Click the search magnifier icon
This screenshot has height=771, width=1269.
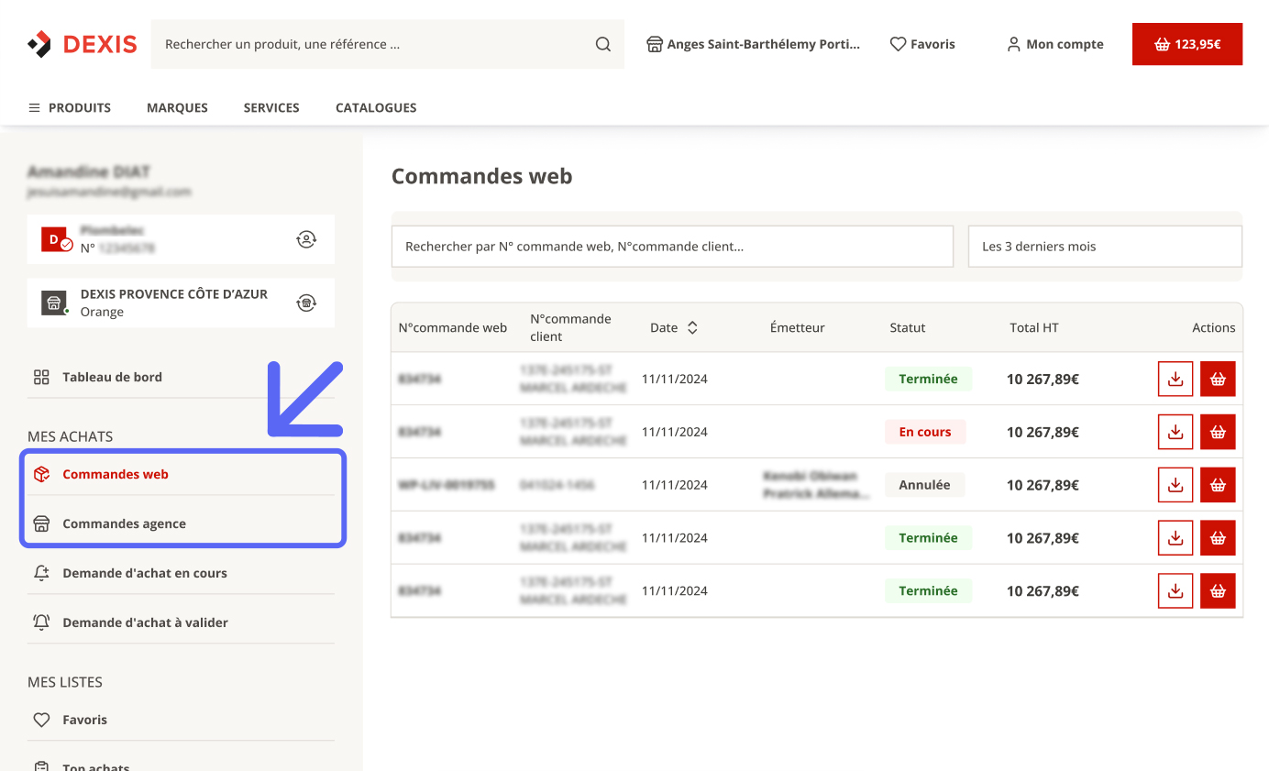pyautogui.click(x=603, y=44)
